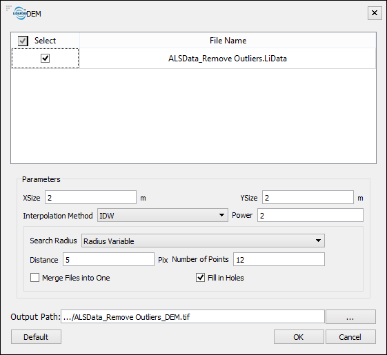Reset parameters with Default button
Image resolution: width=387 pixels, height=355 pixels.
pos(36,337)
